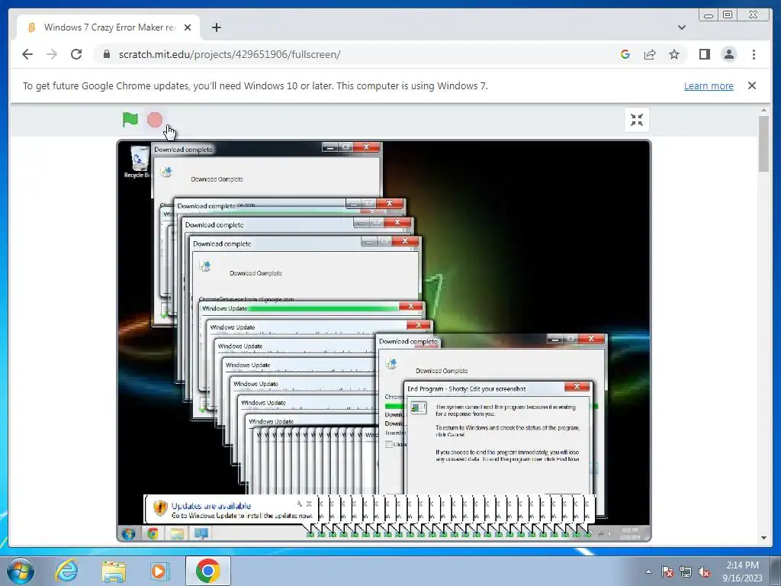Image resolution: width=781 pixels, height=586 pixels.
Task: Click the simulated folder icon in stage taskbar
Action: pos(177,533)
